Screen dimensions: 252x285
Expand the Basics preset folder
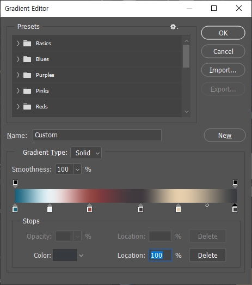18,43
